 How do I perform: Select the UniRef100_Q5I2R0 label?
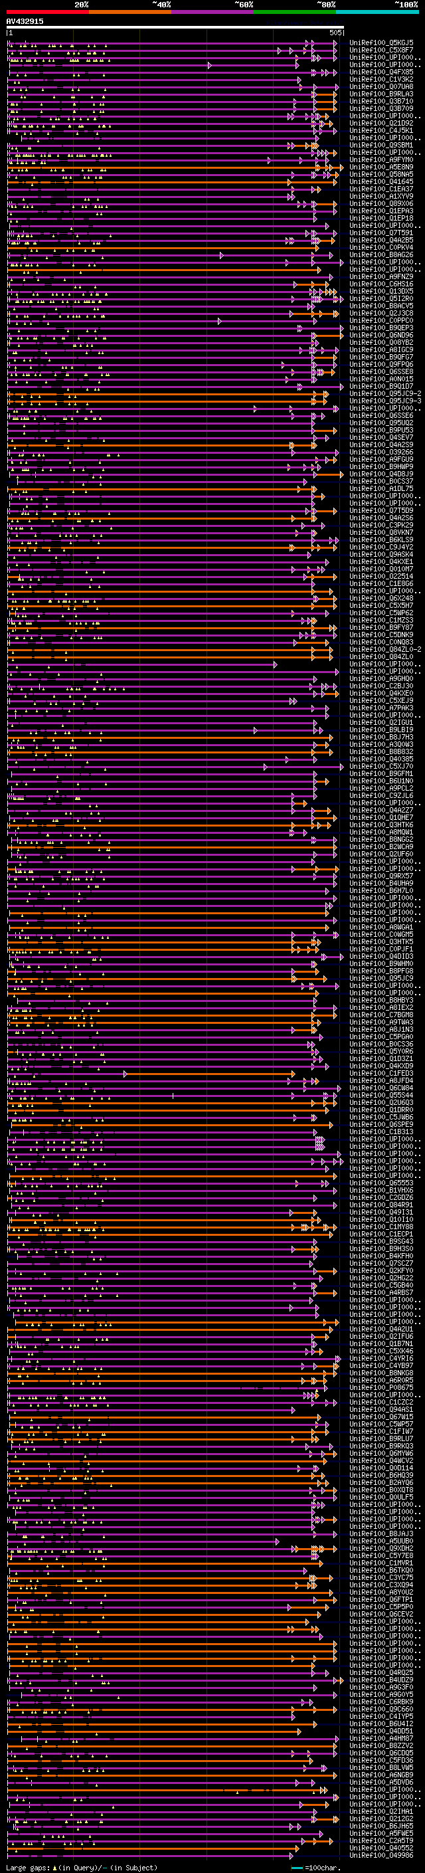point(381,298)
